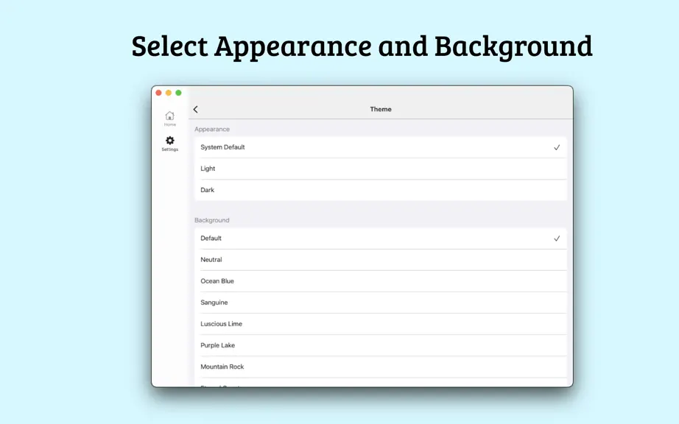Click the System Default checkmark
This screenshot has height=424, width=679.
(557, 147)
